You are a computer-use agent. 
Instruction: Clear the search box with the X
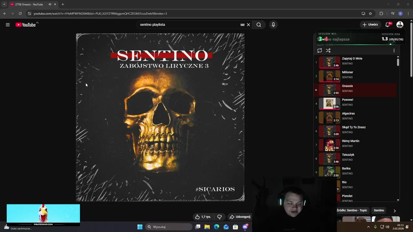click(x=248, y=24)
